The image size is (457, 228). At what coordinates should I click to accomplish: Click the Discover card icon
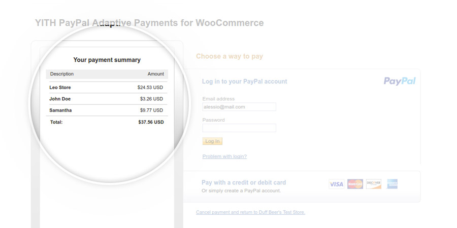click(374, 184)
